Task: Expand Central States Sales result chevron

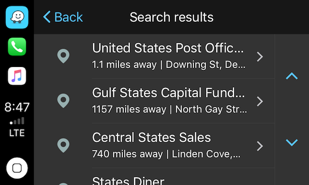Action: click(260, 146)
